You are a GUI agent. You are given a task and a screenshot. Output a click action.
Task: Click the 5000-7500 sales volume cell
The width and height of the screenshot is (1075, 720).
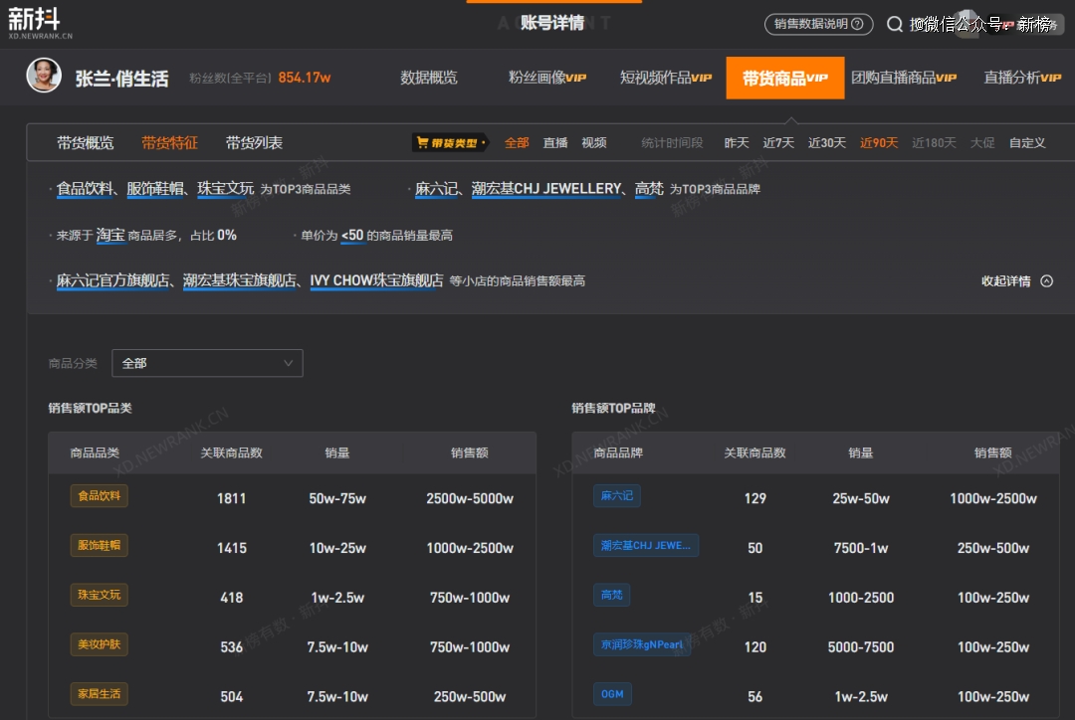(860, 646)
